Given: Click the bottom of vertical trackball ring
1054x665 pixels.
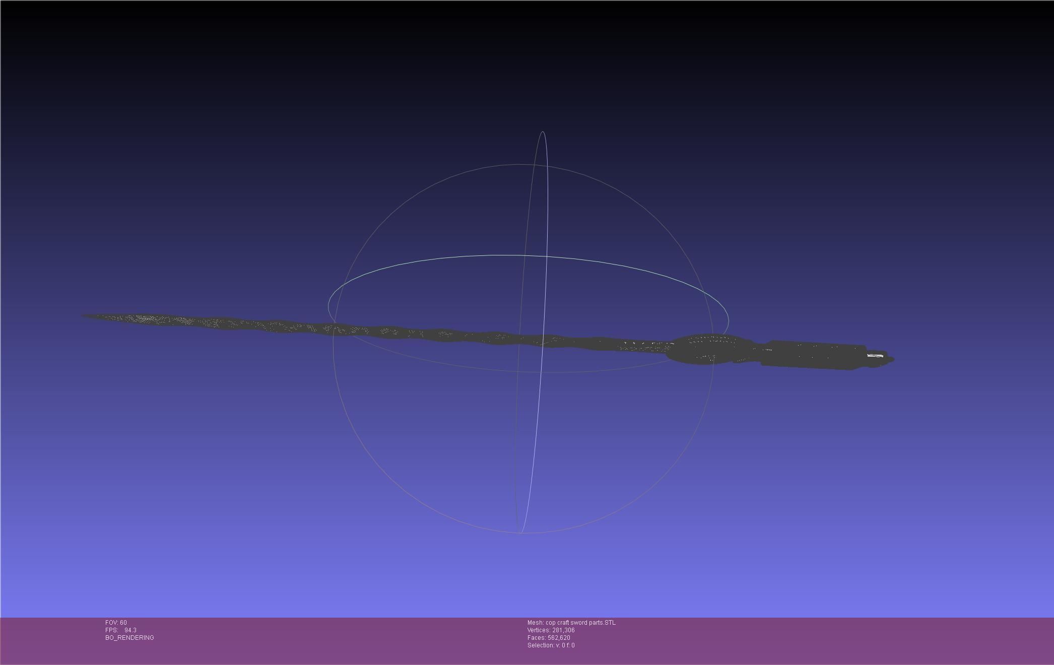Looking at the screenshot, I should (x=520, y=531).
